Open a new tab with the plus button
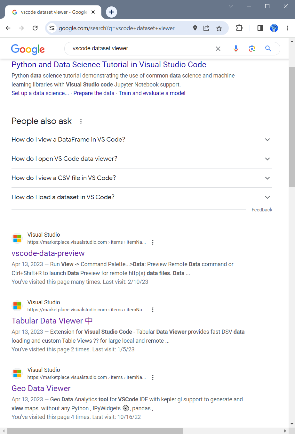 tap(111, 12)
